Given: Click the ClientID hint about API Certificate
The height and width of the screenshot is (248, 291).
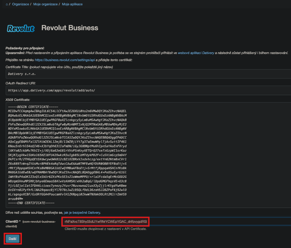Looking at the screenshot, I should [106, 229].
